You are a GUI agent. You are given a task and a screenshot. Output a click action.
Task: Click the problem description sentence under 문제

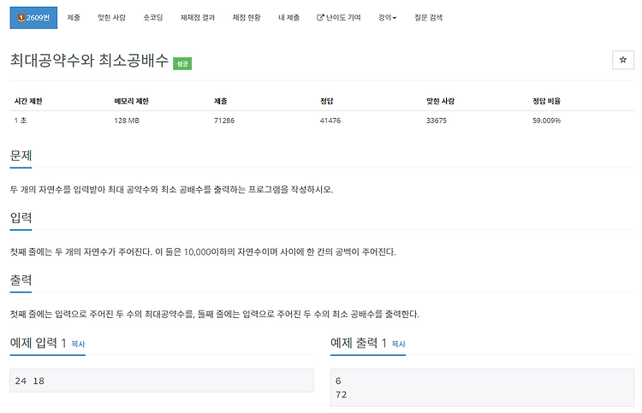click(x=171, y=189)
